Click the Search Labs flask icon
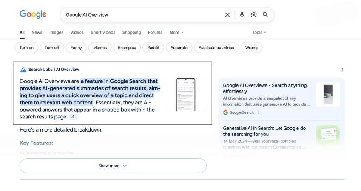The width and height of the screenshot is (361, 191). pyautogui.click(x=23, y=70)
